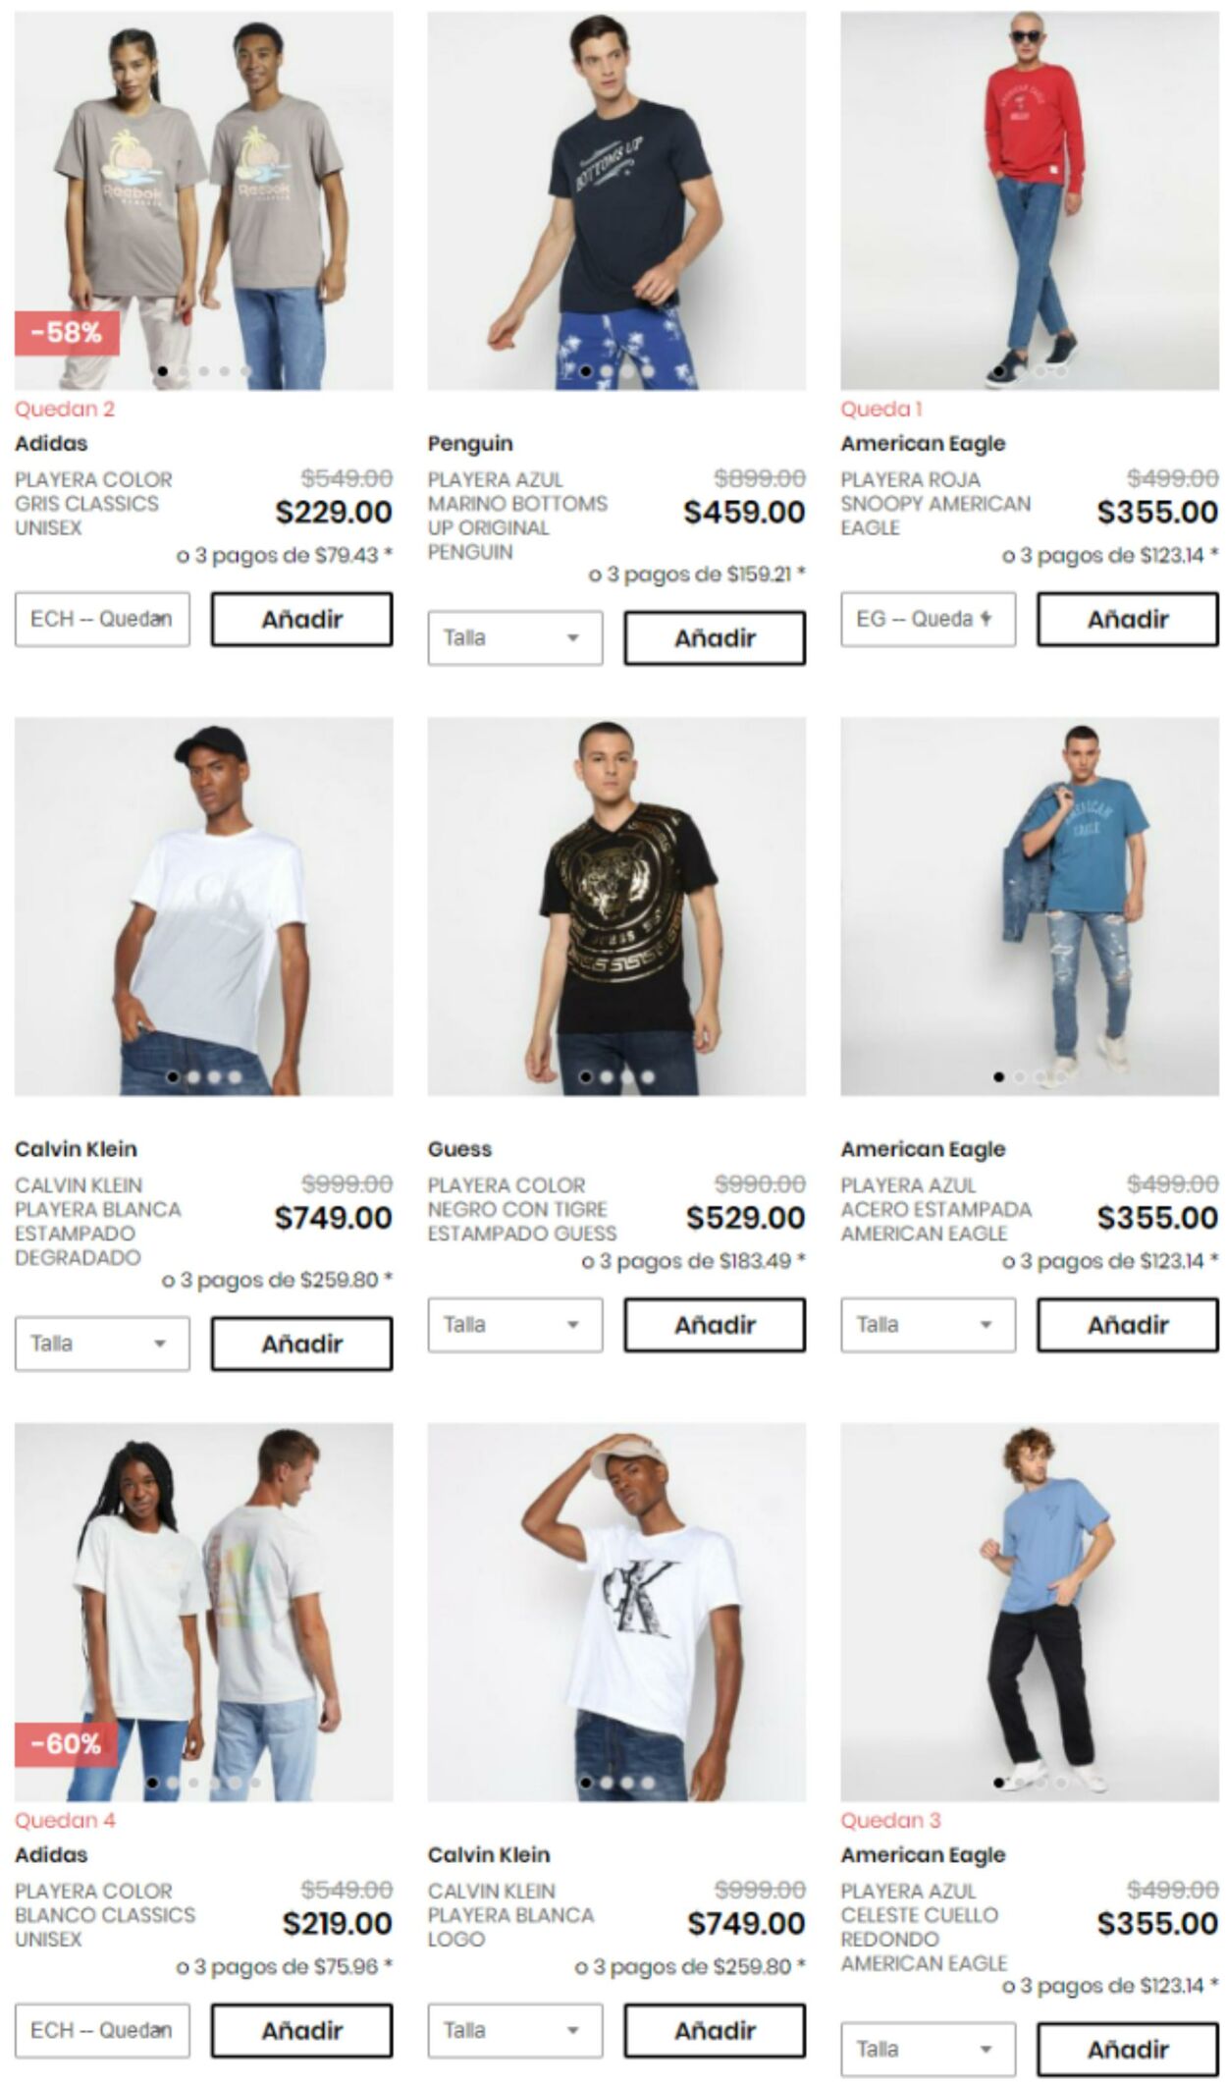Click the -60% discount badge on Adidas blanco
The image size is (1227, 2087).
pyautogui.click(x=66, y=1743)
